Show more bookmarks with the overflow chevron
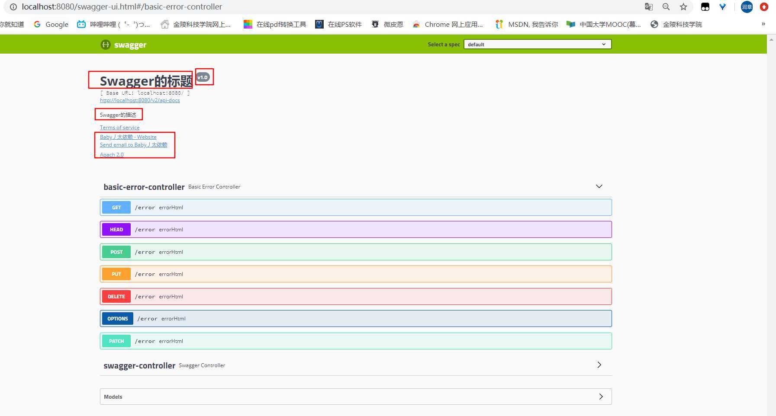The height and width of the screenshot is (416, 776). coord(763,24)
